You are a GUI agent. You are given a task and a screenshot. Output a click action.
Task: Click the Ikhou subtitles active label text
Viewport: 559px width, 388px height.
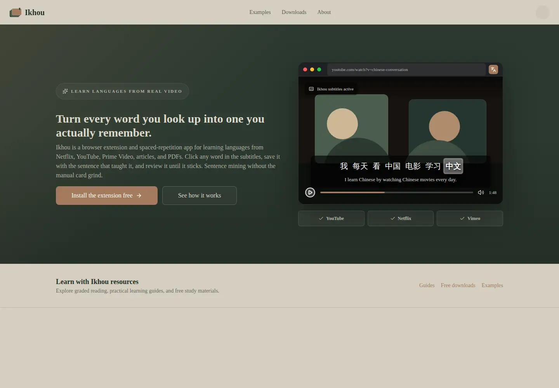click(x=335, y=89)
